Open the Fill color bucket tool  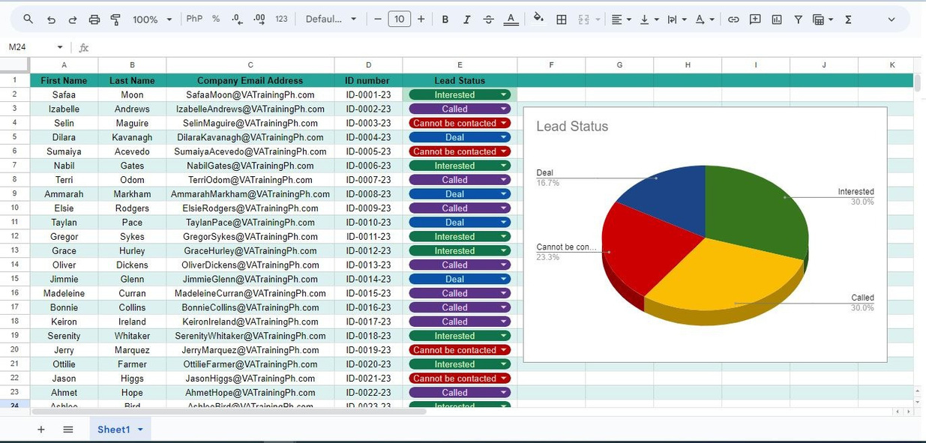tap(538, 19)
